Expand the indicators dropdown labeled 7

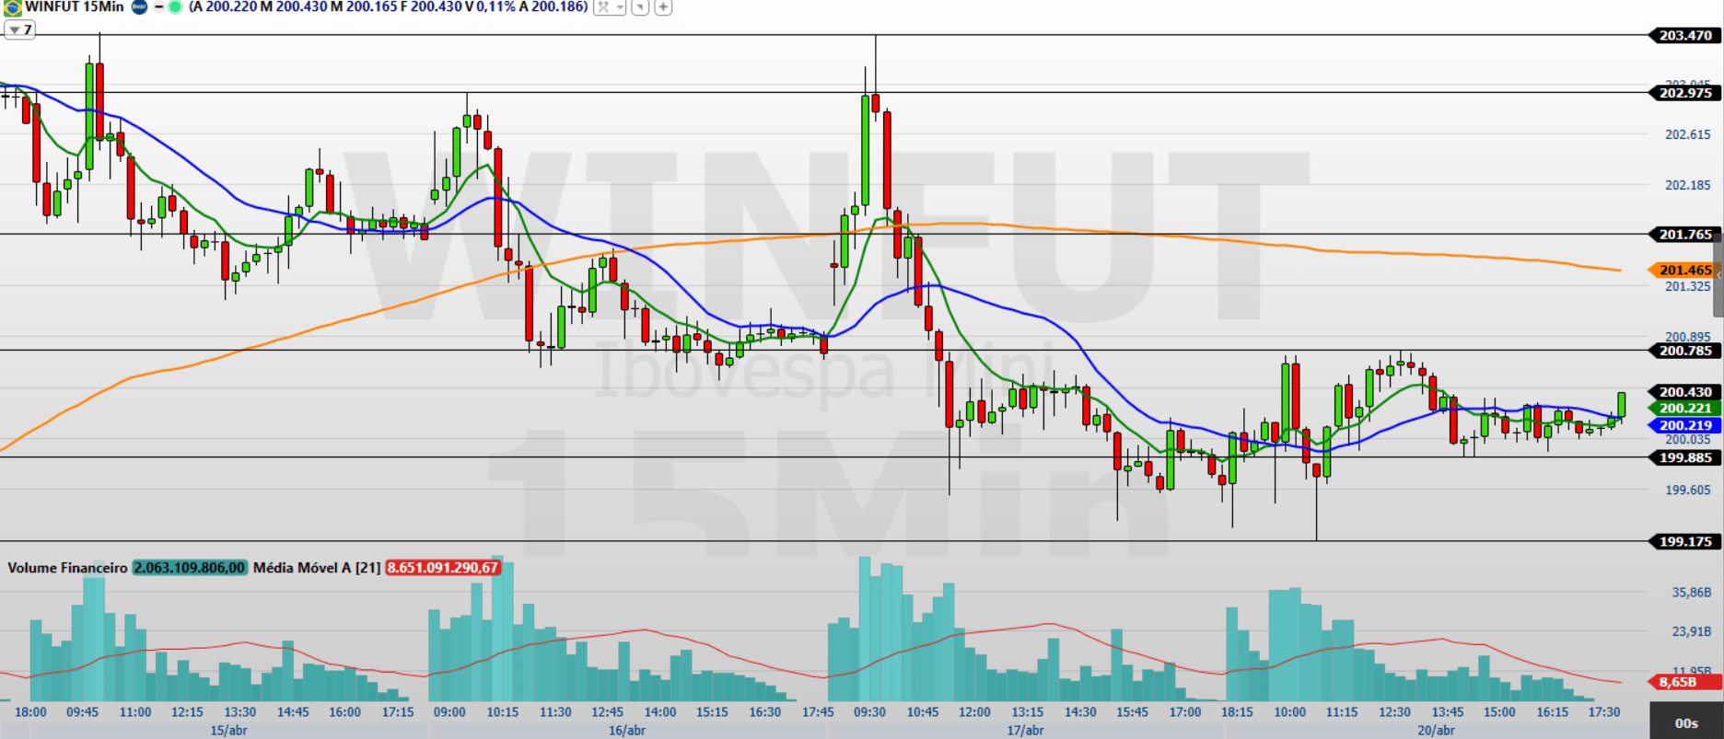click(x=19, y=29)
